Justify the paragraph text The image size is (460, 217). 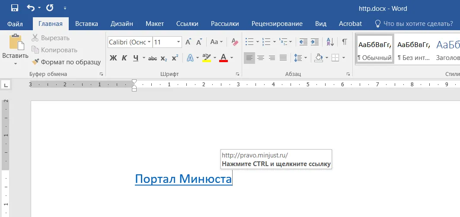click(283, 58)
